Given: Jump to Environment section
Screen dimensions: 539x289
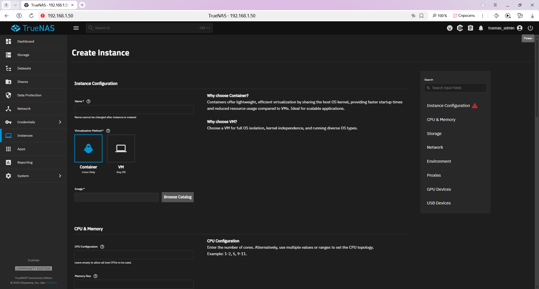Looking at the screenshot, I should (439, 161).
